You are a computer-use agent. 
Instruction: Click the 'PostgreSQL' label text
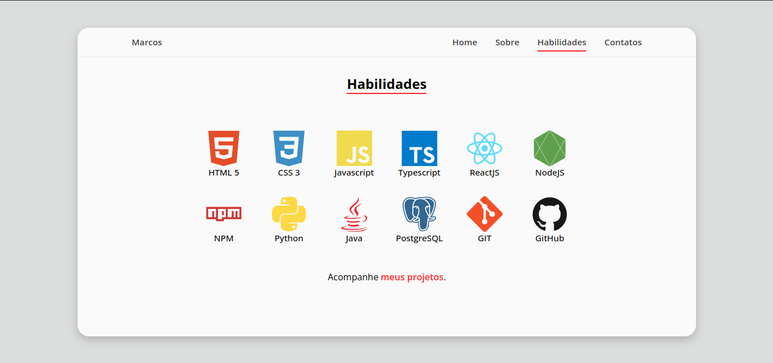click(419, 238)
